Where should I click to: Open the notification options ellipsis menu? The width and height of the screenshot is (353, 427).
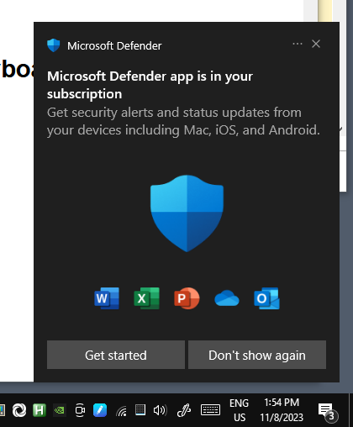pyautogui.click(x=298, y=44)
